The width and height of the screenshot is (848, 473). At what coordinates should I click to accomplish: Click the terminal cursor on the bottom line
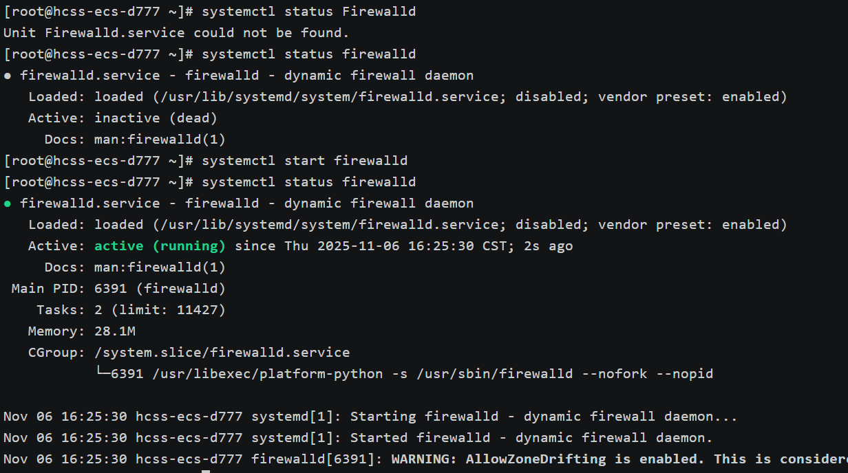[x=205, y=471]
